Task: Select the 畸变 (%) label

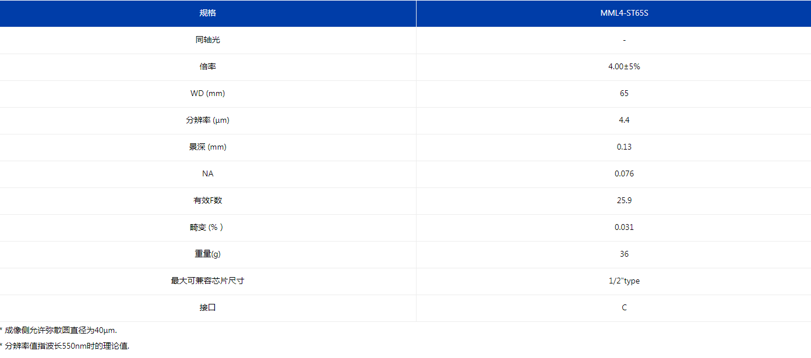Action: (206, 228)
